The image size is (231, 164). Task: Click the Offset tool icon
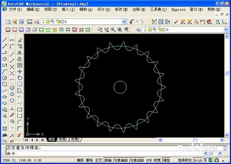pos(19,59)
